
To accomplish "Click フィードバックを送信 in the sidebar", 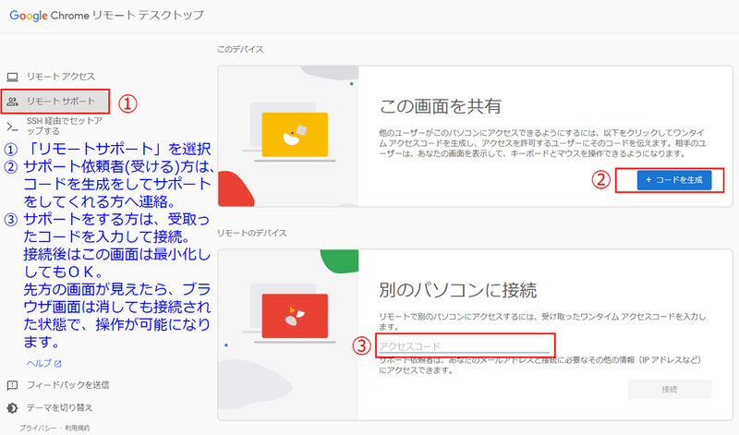I will [x=67, y=385].
